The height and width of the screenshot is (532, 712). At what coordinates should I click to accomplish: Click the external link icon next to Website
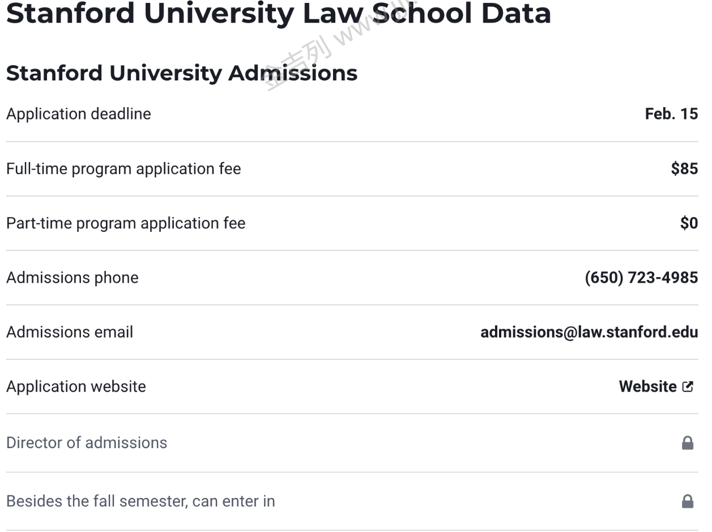688,386
